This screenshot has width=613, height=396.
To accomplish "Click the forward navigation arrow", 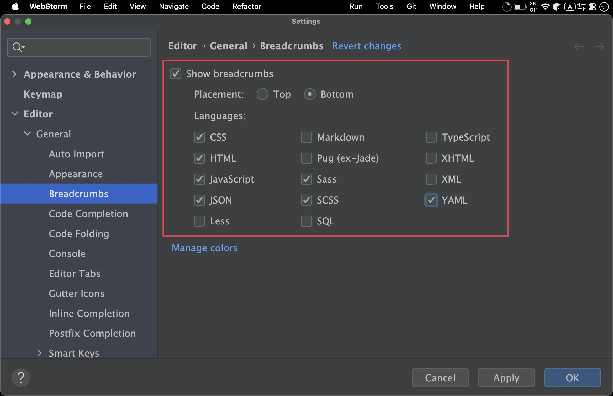I will click(599, 47).
